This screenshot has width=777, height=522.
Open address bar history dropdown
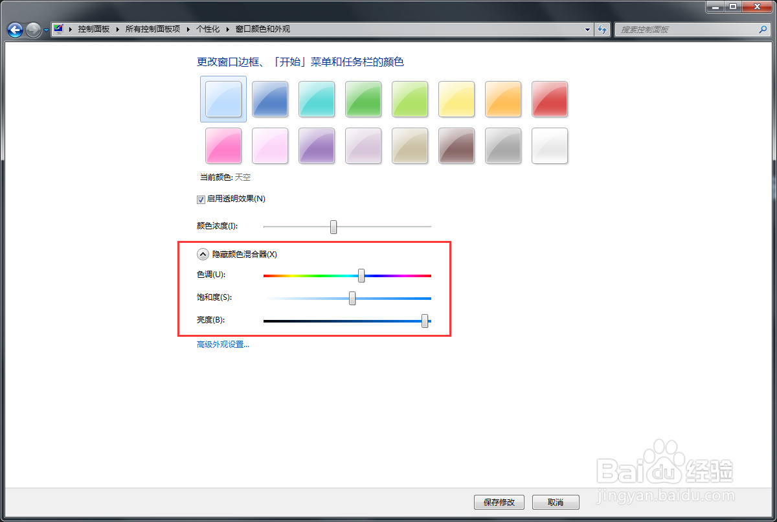pyautogui.click(x=588, y=30)
